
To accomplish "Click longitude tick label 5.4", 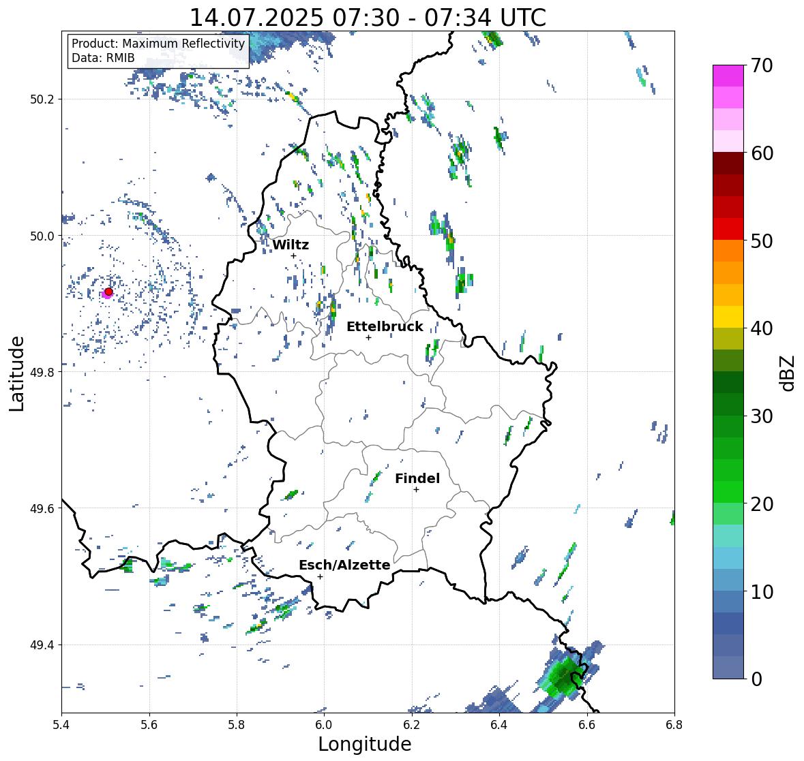I will 61,725.
